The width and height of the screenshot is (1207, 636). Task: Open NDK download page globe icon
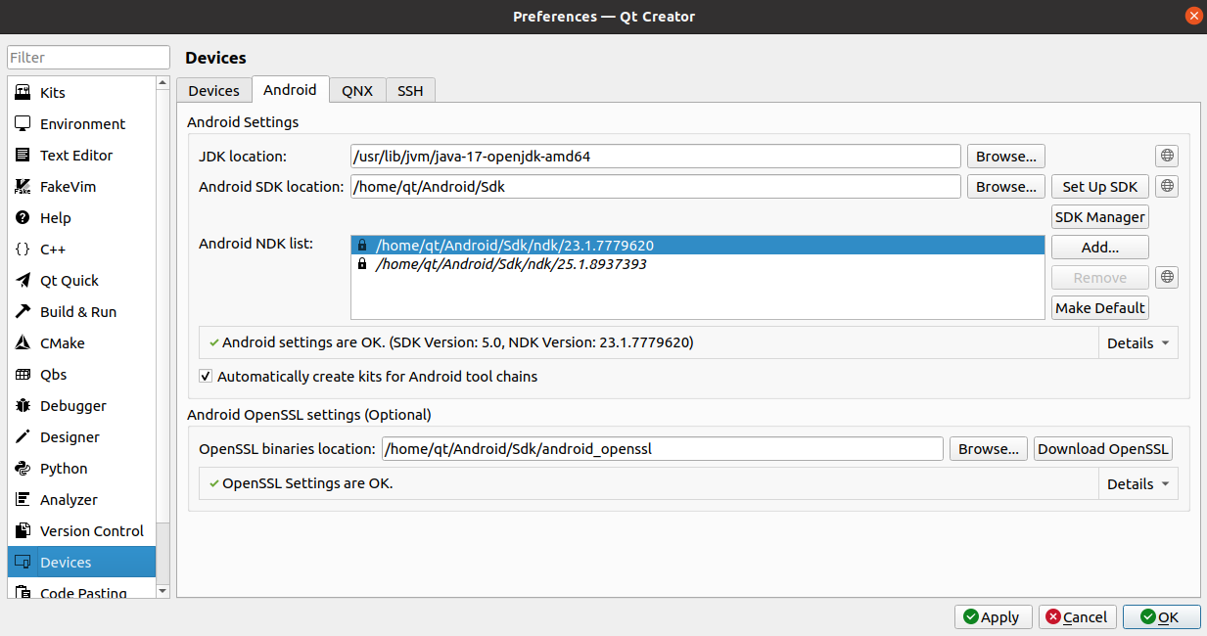coord(1167,278)
